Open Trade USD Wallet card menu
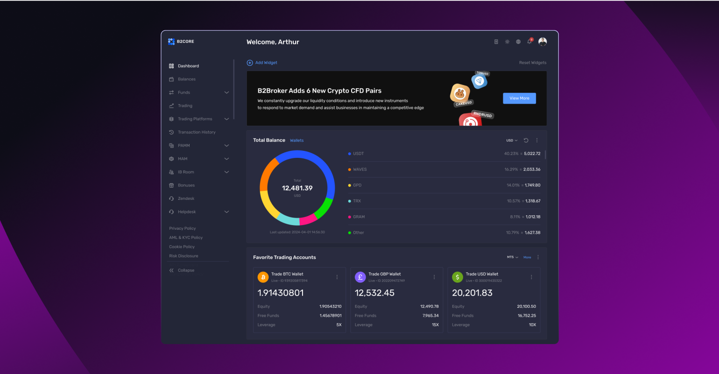 click(x=531, y=277)
